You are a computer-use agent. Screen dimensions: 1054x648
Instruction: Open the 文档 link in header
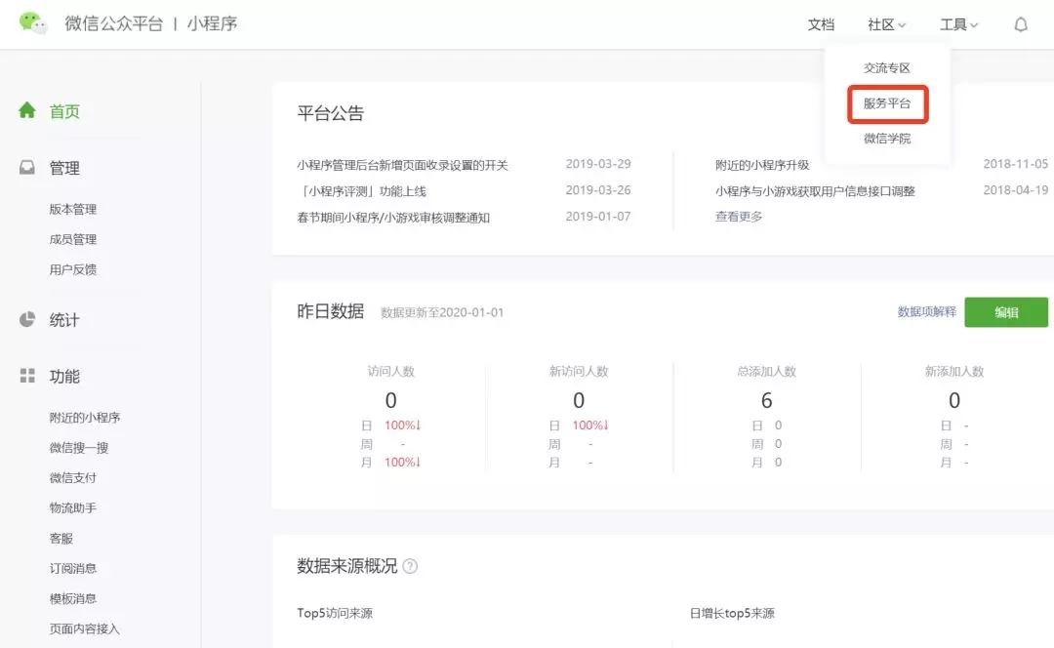point(821,24)
